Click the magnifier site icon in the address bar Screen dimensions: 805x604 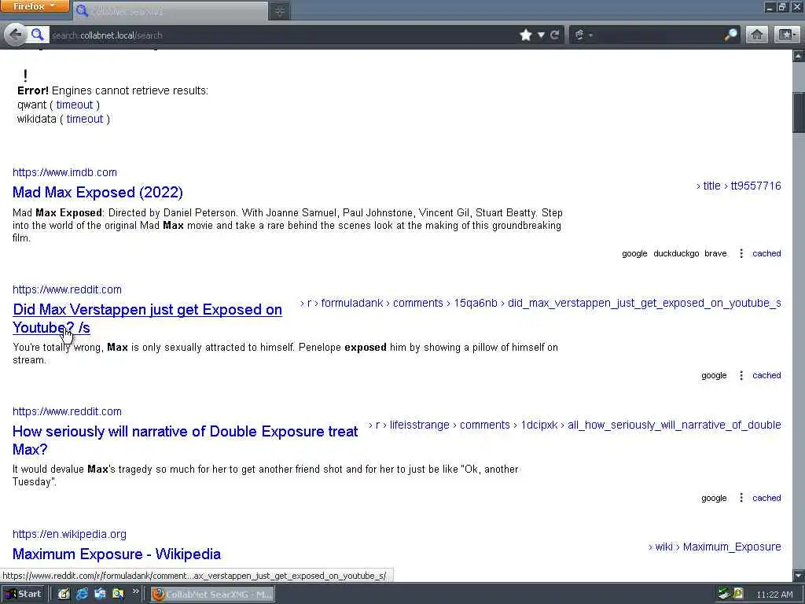point(37,35)
